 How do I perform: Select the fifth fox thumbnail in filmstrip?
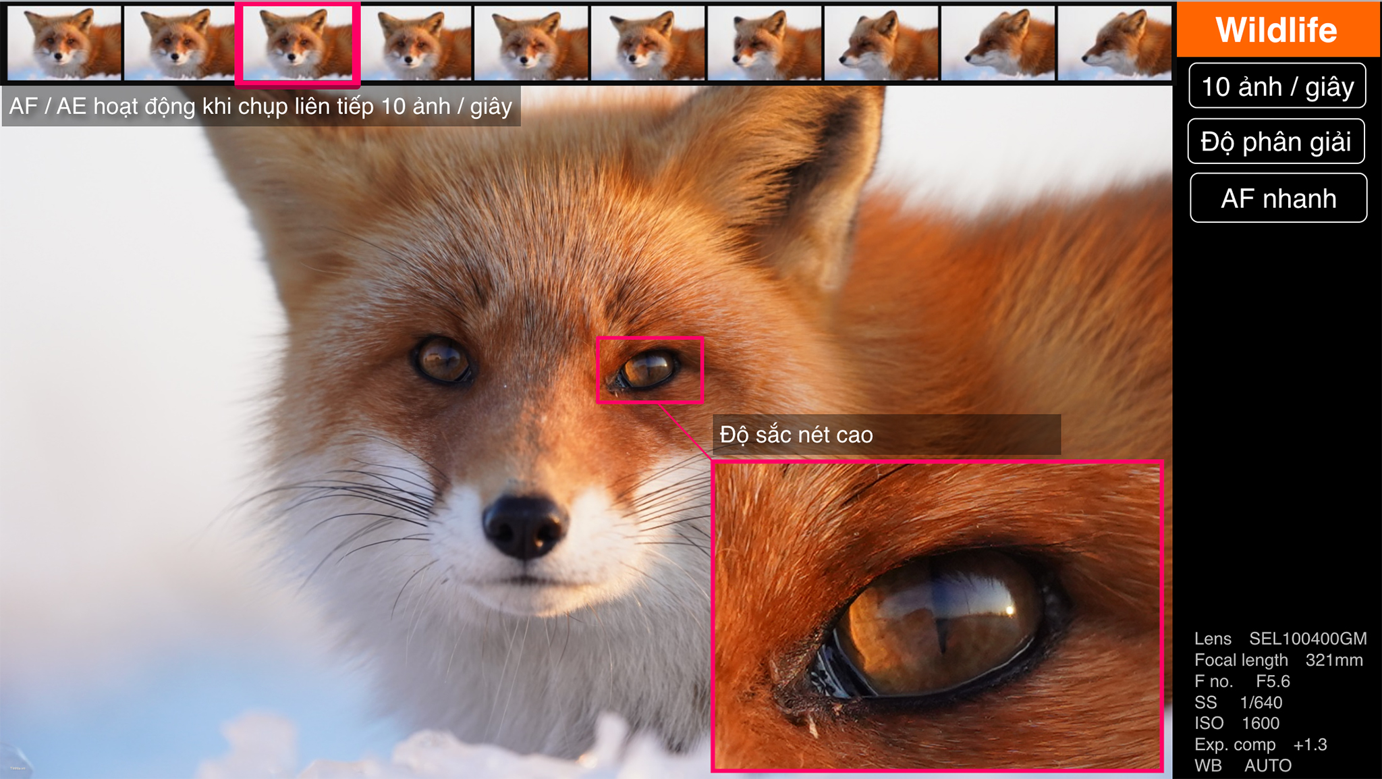[532, 43]
